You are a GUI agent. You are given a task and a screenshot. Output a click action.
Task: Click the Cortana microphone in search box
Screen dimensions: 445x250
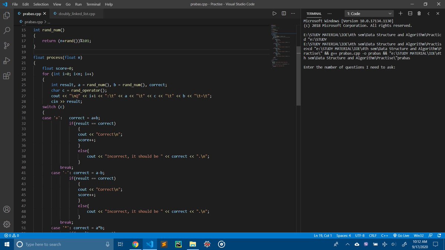coord(107,244)
